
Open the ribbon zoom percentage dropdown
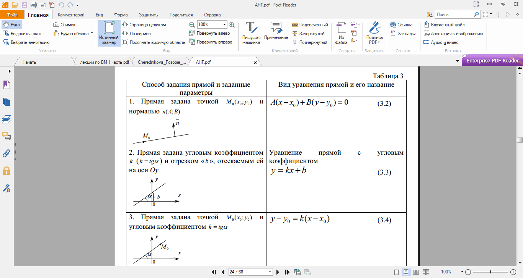click(224, 24)
